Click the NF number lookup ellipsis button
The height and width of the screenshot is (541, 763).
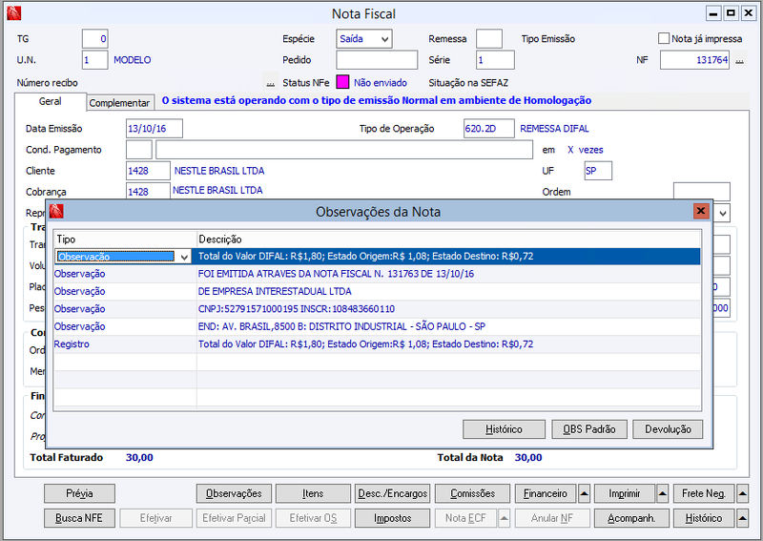740,60
